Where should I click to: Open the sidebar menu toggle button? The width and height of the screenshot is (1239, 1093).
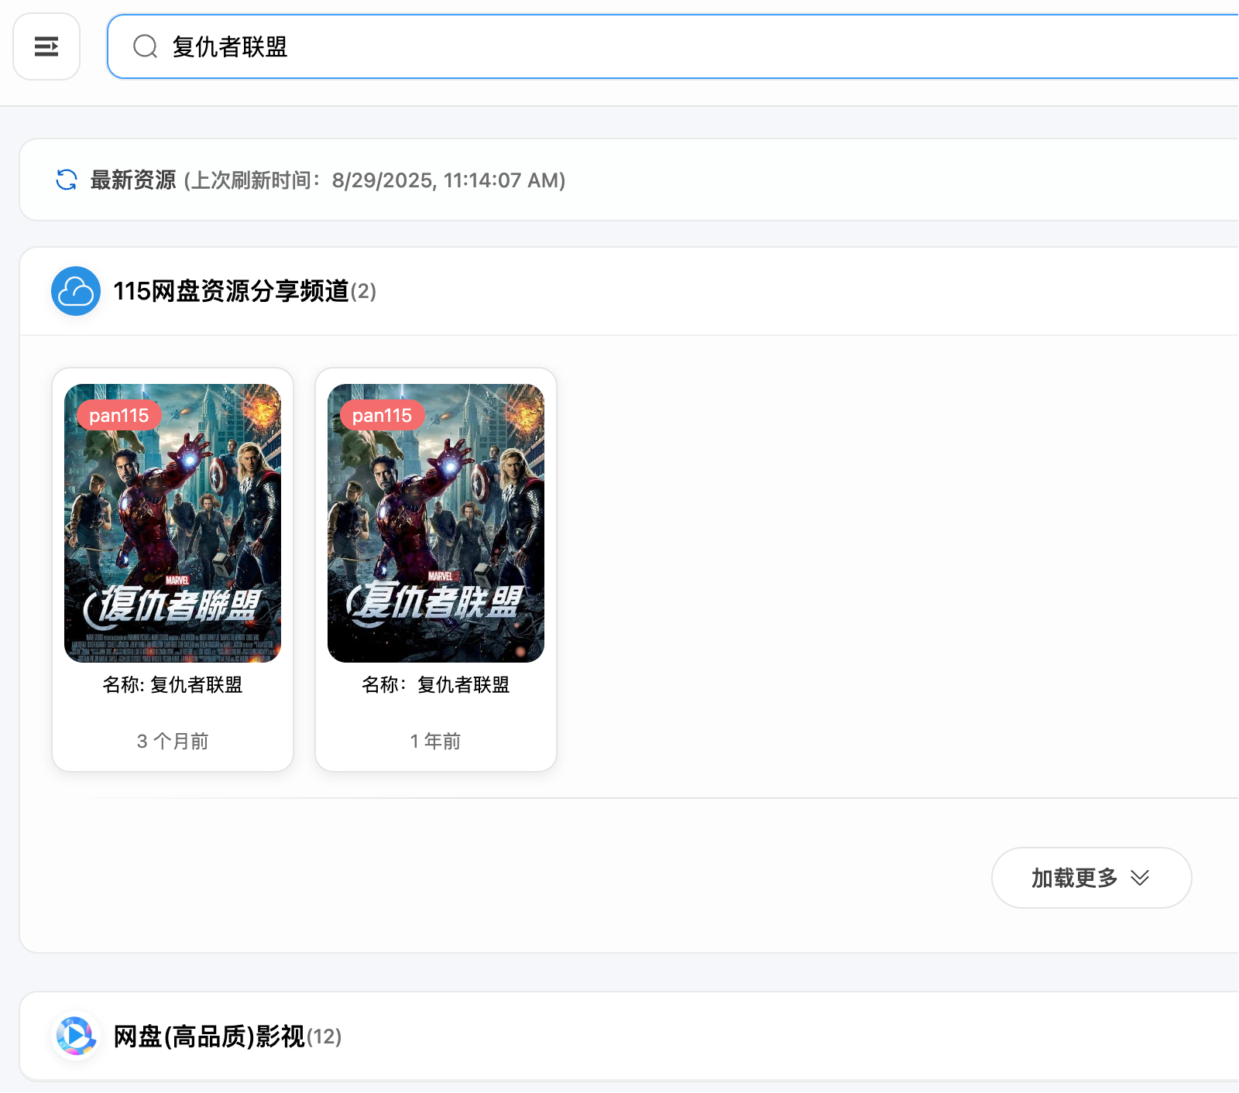pyautogui.click(x=46, y=46)
